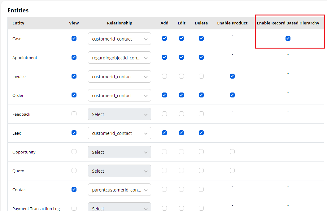327x211 pixels.
Task: Click the Enable Record Based Hierarchy header
Action: (288, 23)
